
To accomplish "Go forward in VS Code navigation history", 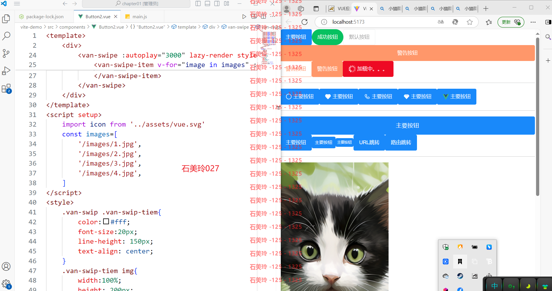I will (x=74, y=4).
